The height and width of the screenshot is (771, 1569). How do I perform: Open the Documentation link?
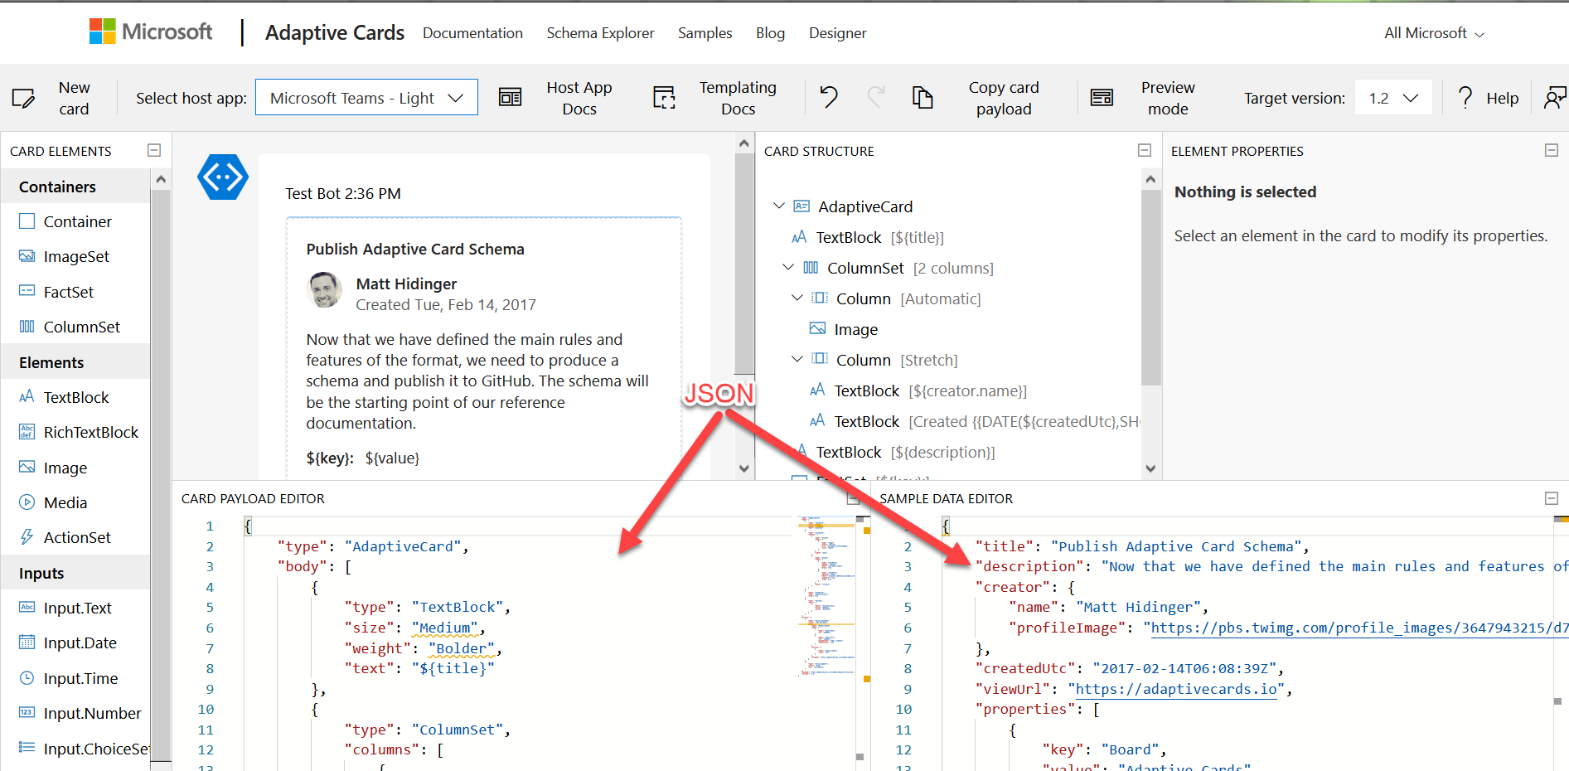pyautogui.click(x=472, y=33)
